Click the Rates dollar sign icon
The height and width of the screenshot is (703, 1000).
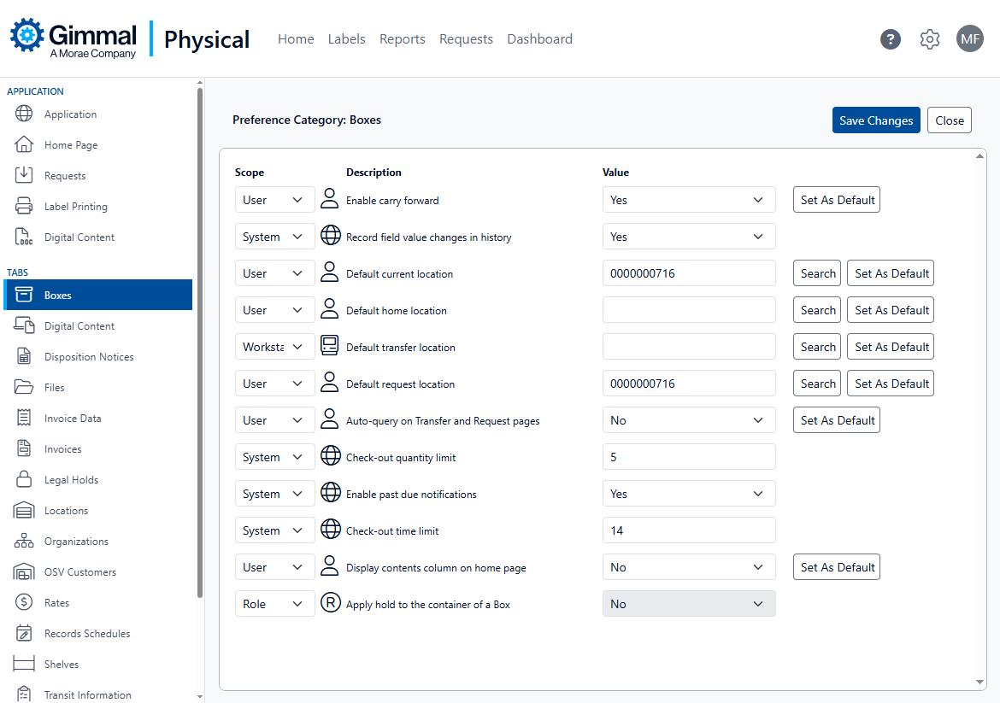(x=24, y=603)
